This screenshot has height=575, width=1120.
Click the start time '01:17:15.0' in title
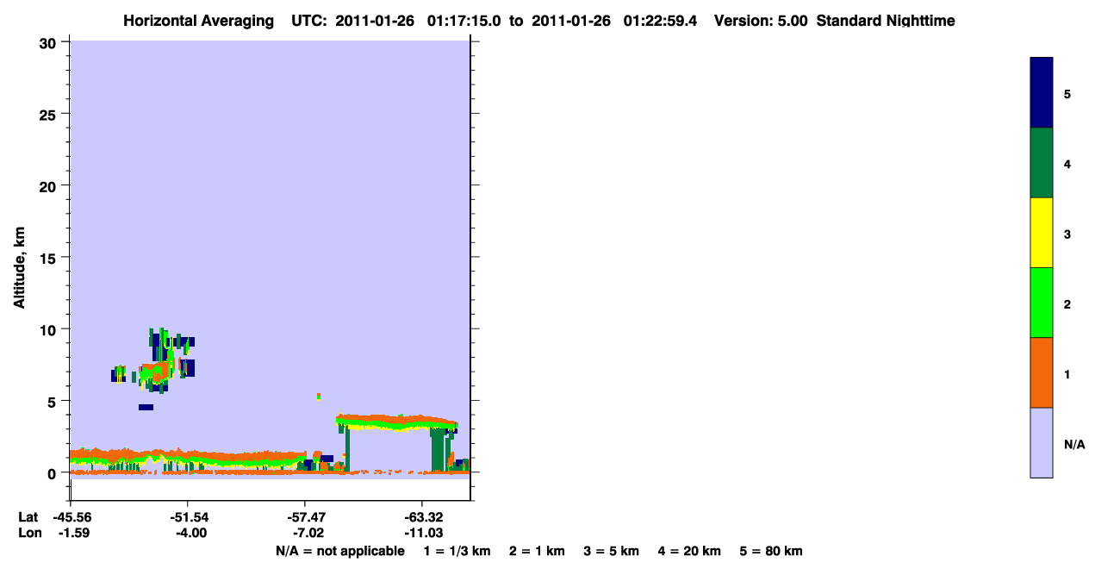[464, 21]
